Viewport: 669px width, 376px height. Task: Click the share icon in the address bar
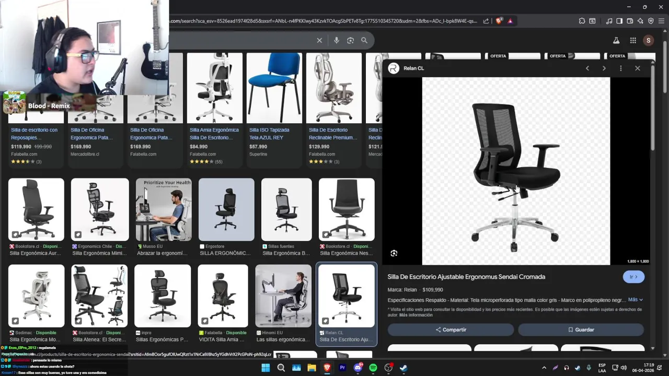point(486,21)
